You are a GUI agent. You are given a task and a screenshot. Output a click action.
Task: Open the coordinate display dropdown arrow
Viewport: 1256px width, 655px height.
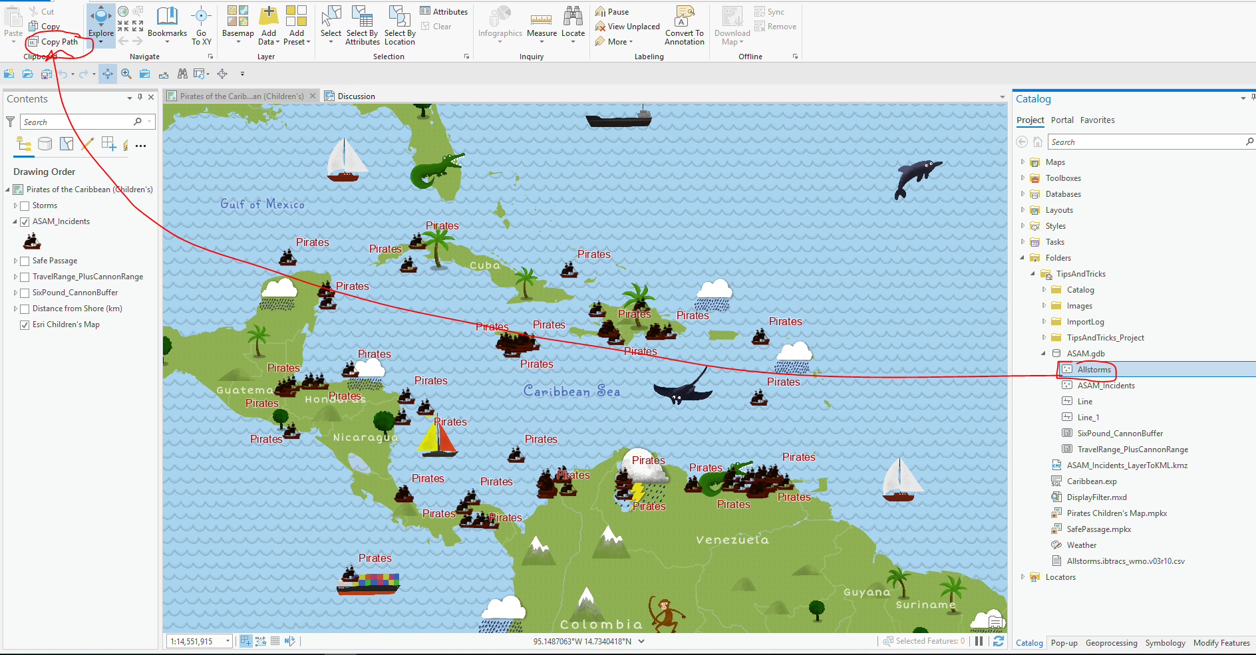click(641, 641)
